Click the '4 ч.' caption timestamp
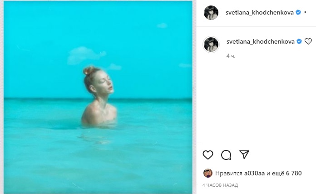Screen dimensions: 316x194 [231, 56]
